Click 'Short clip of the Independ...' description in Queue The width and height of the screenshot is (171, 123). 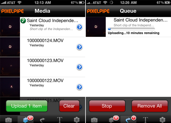click(x=134, y=25)
